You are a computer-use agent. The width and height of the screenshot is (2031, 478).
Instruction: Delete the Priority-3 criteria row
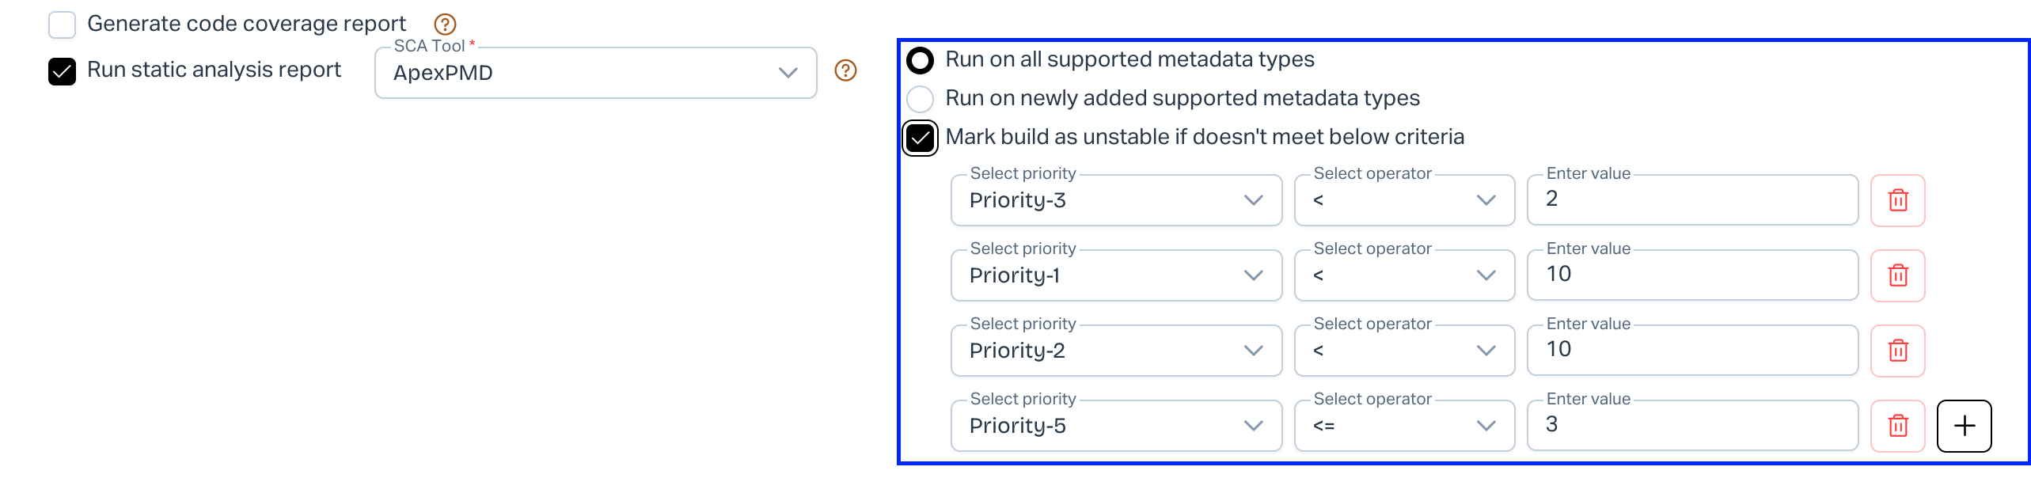click(x=1897, y=200)
